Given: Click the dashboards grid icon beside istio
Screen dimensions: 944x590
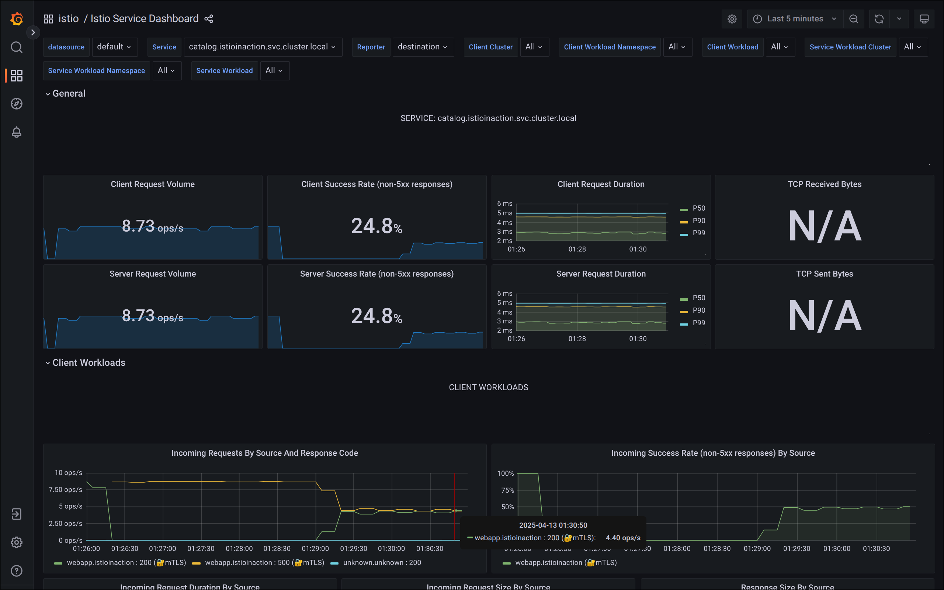Looking at the screenshot, I should tap(48, 19).
